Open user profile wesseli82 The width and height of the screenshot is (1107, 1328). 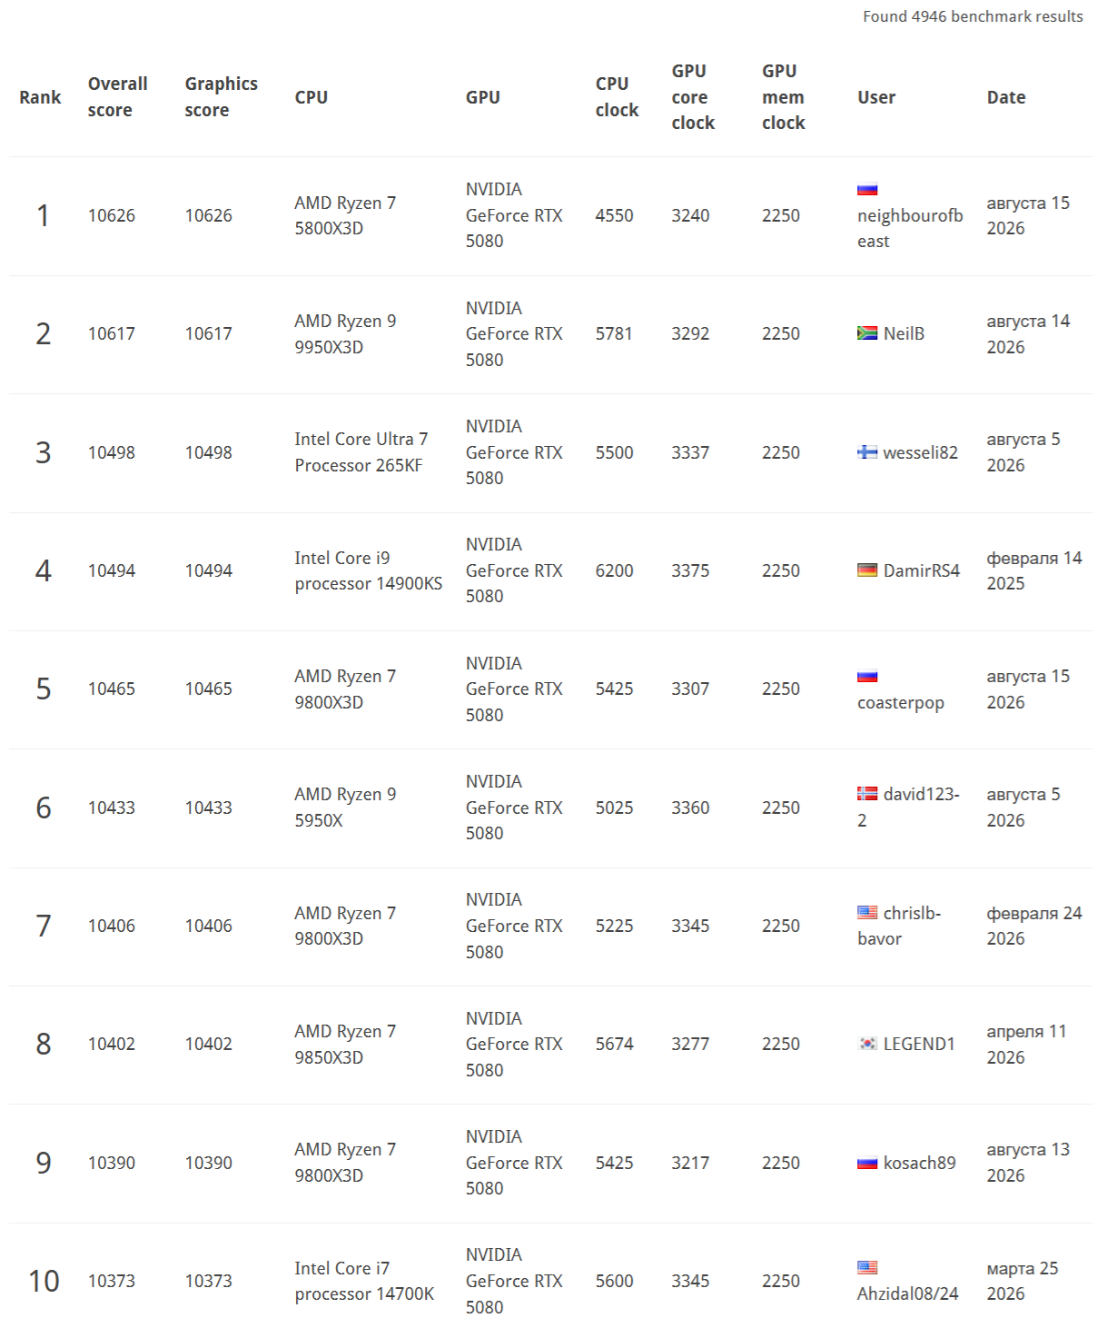pyautogui.click(x=920, y=452)
